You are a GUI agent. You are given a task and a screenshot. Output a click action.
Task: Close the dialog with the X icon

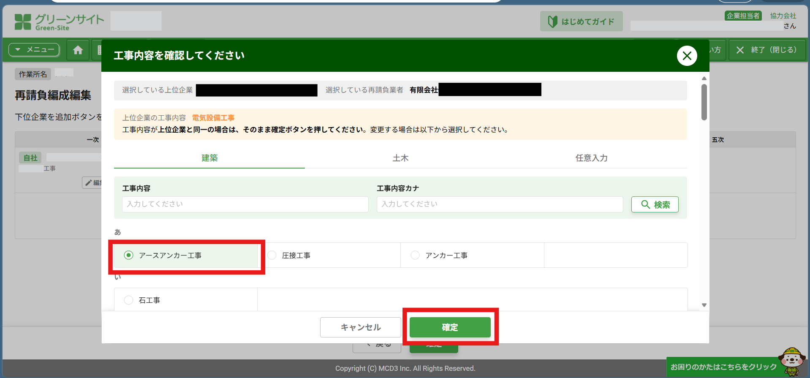pos(687,56)
